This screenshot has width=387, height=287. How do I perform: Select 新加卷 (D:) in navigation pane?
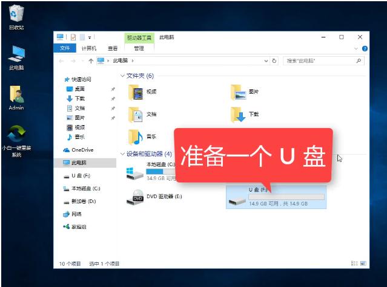[84, 201]
